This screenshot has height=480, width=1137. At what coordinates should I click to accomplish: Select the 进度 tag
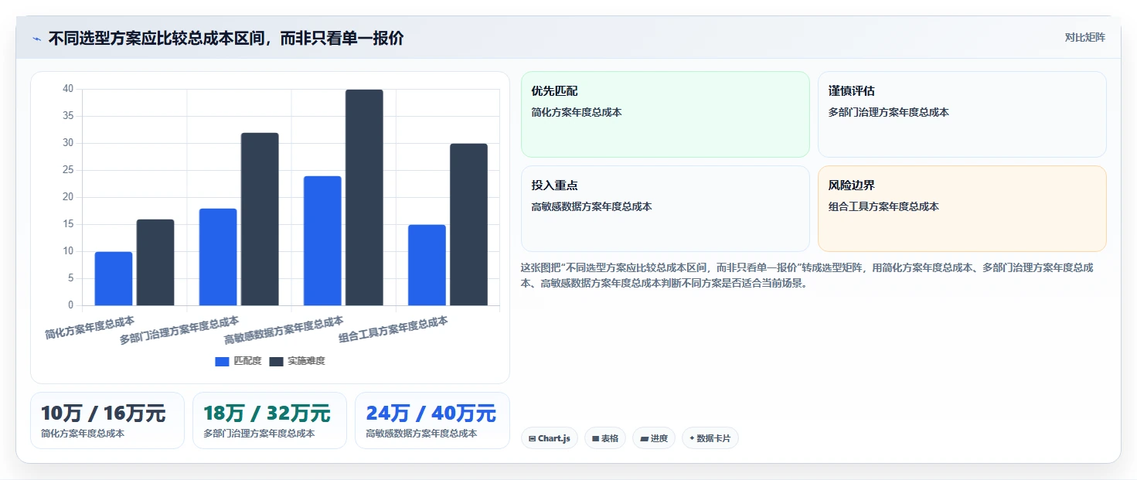[654, 438]
